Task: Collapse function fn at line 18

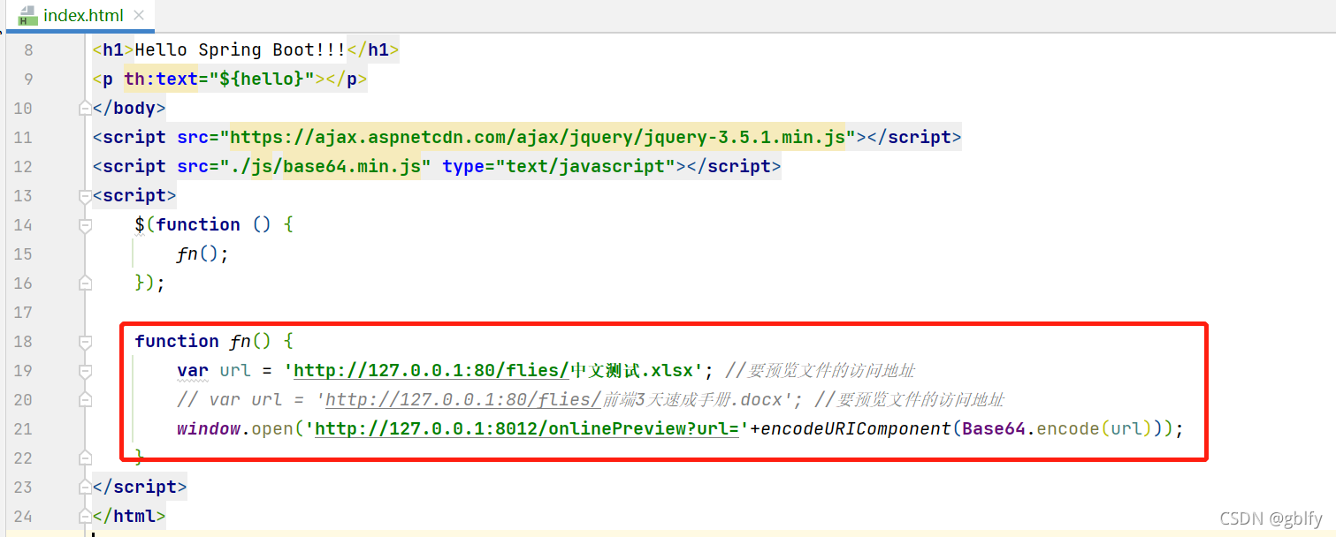Action: coord(85,342)
